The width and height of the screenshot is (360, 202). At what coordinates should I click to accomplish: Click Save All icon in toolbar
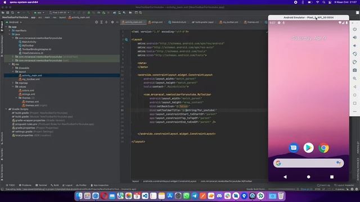[x=7, y=12]
